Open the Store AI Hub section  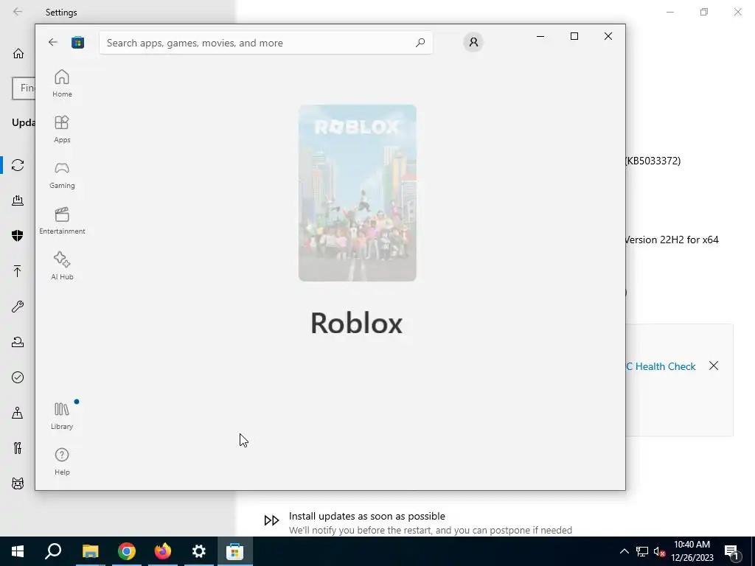coord(62,266)
